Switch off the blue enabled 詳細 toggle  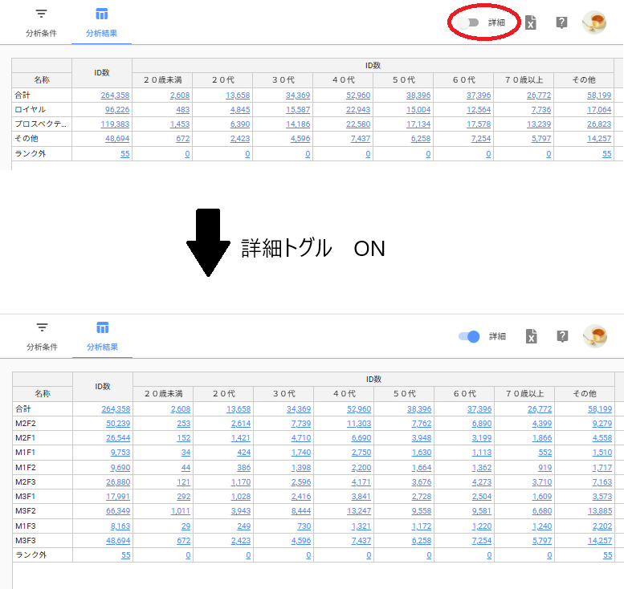[x=468, y=336]
